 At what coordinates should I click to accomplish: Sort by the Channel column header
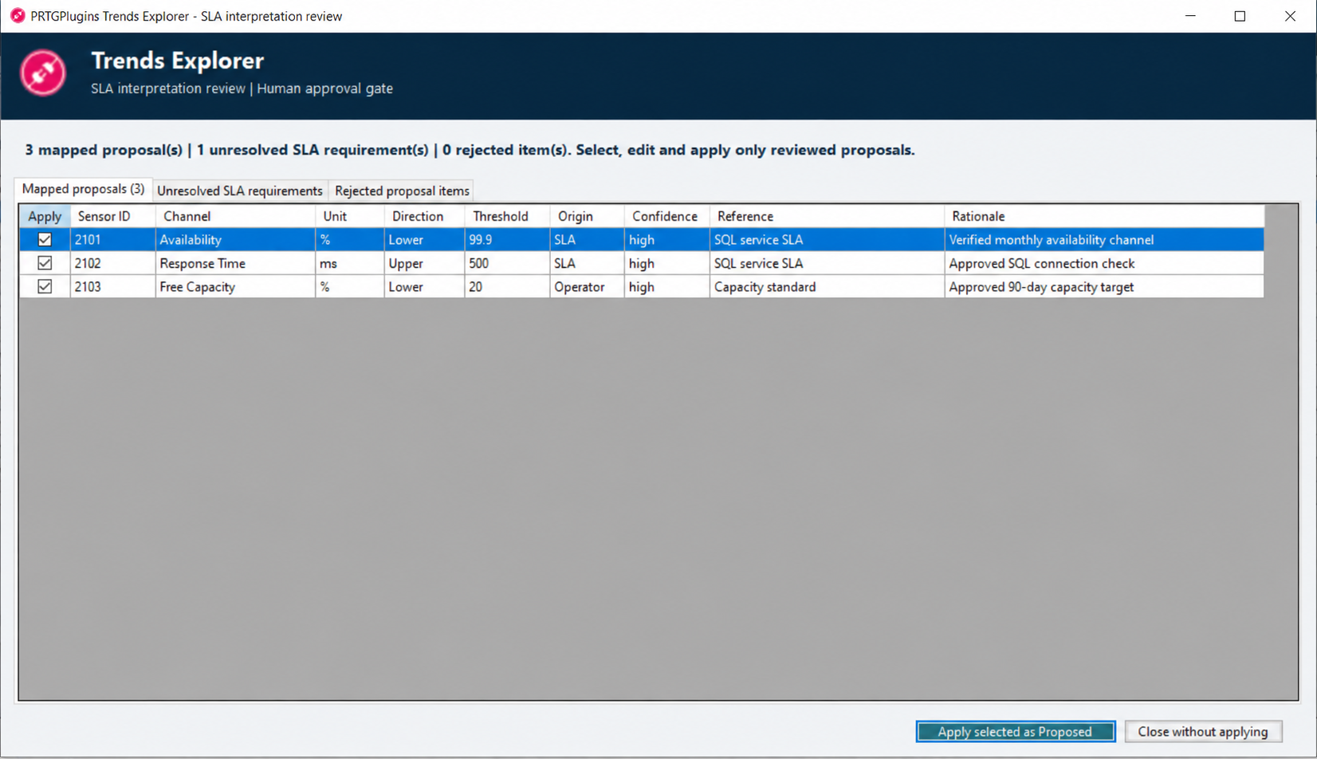(235, 216)
